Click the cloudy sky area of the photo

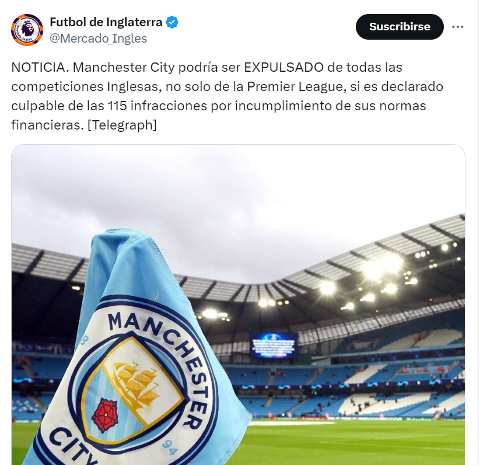pyautogui.click(x=214, y=196)
